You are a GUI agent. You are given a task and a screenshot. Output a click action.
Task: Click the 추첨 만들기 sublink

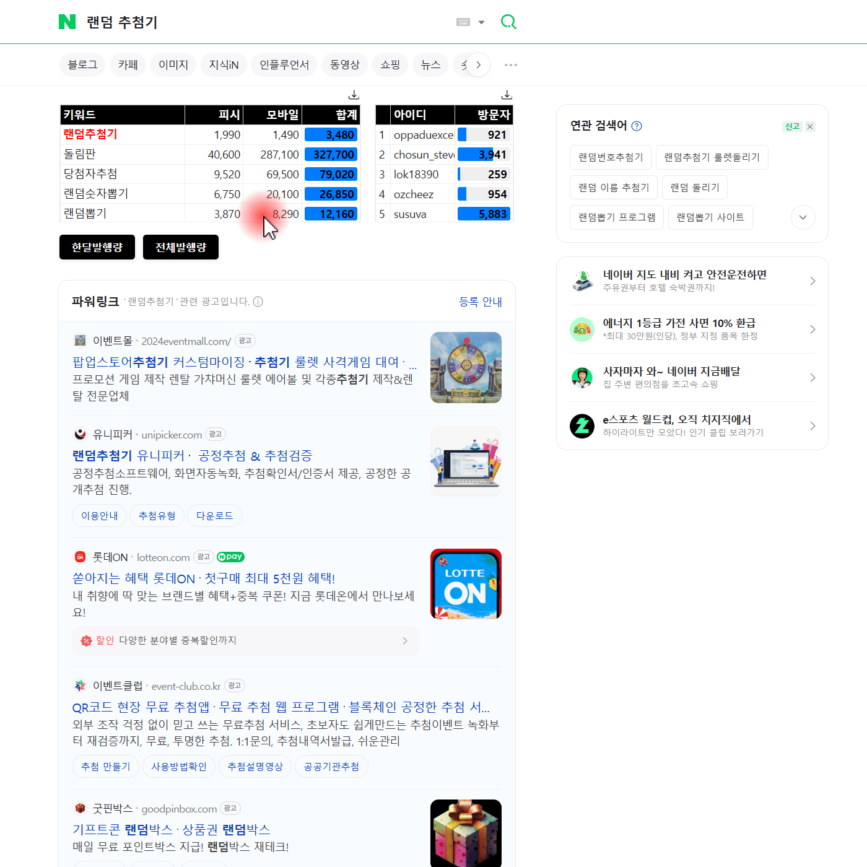[x=106, y=767]
